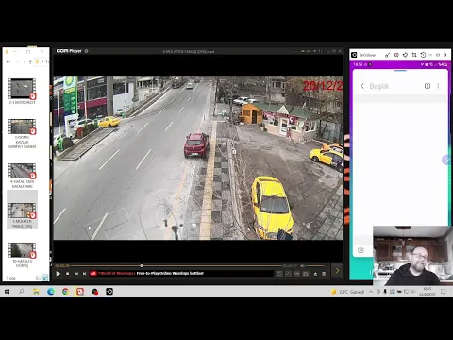Viewport: 453px width, 340px height.
Task: Open the three-dot menu in the note
Action: tap(438, 86)
